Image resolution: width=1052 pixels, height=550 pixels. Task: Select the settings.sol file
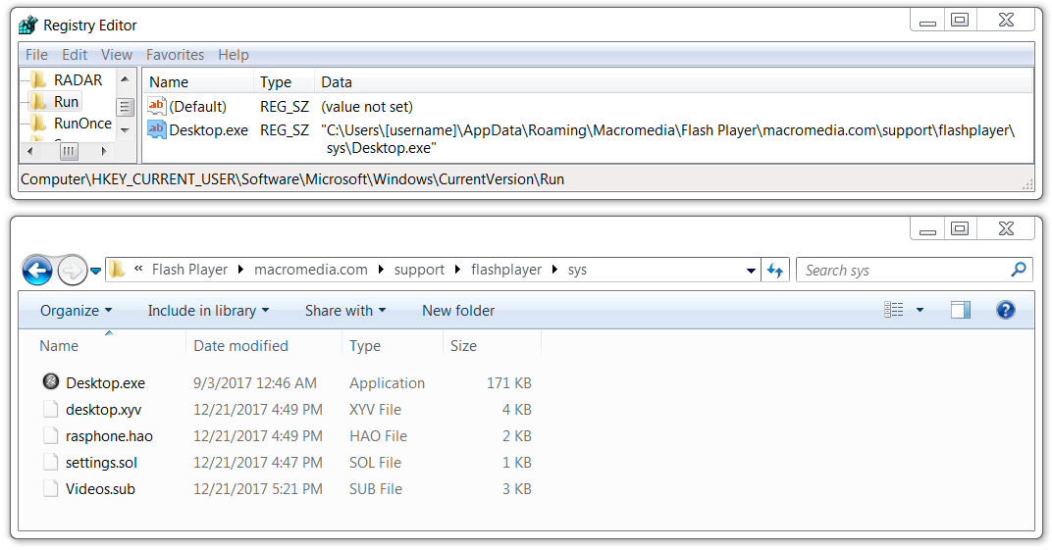click(x=101, y=463)
